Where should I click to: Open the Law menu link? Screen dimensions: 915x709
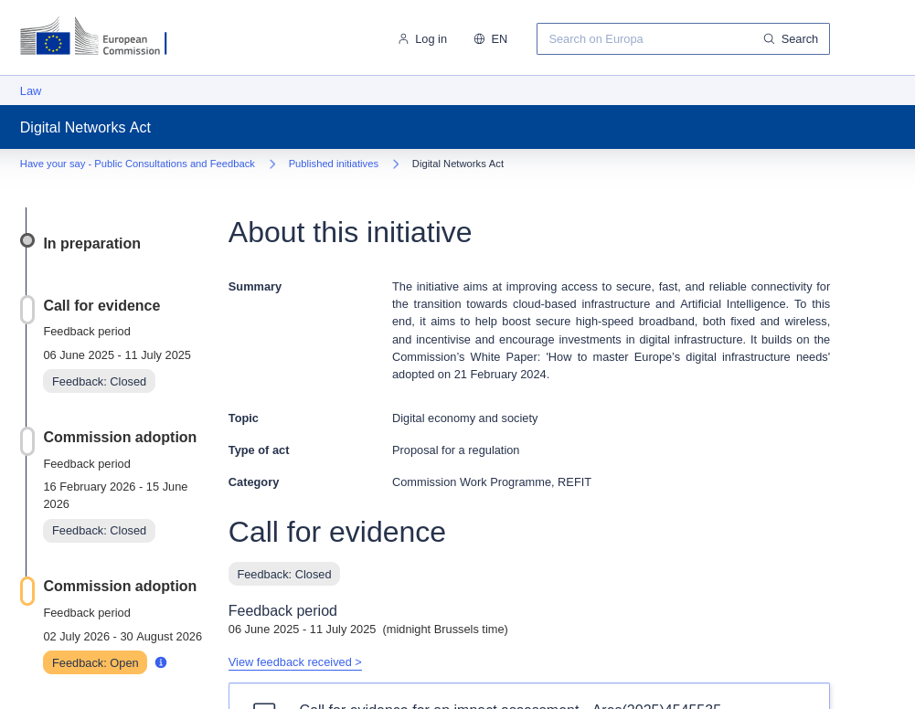[x=30, y=91]
